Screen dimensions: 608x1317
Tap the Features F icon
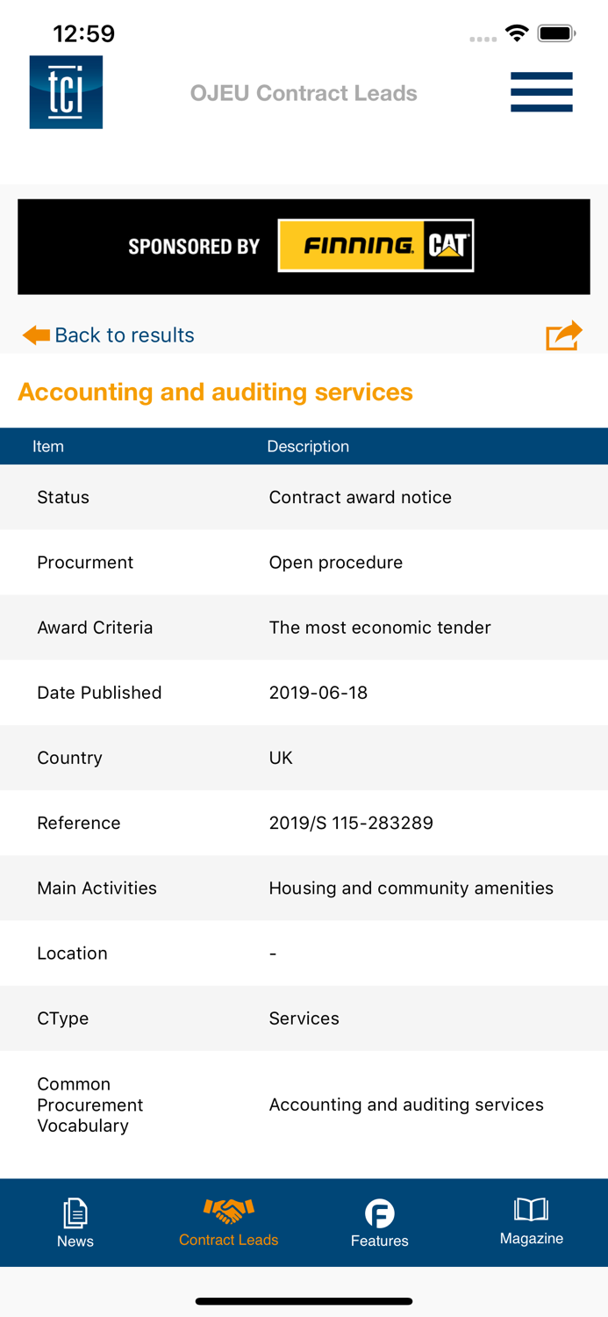coord(379,1213)
